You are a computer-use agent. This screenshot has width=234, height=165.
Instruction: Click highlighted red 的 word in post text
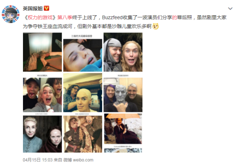(174, 18)
